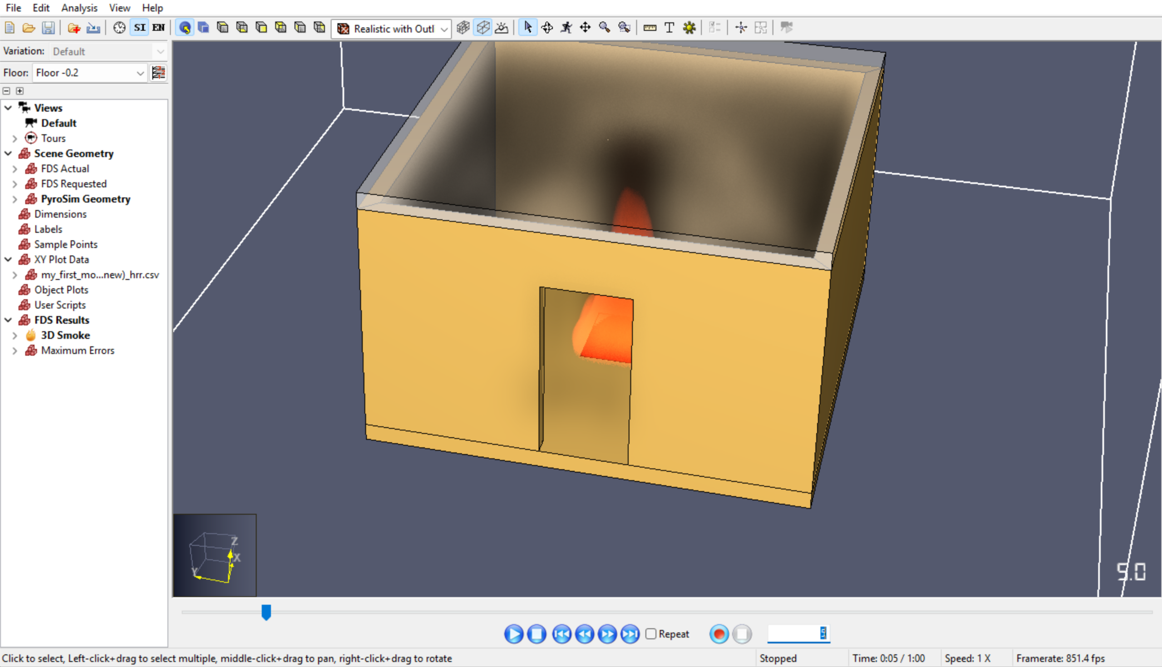Select the Default view item

coord(59,123)
